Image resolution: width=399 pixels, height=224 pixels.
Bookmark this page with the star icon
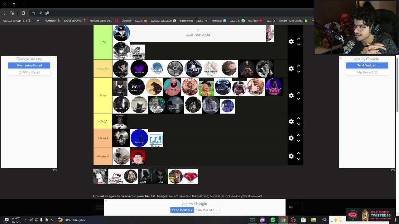coord(33,13)
